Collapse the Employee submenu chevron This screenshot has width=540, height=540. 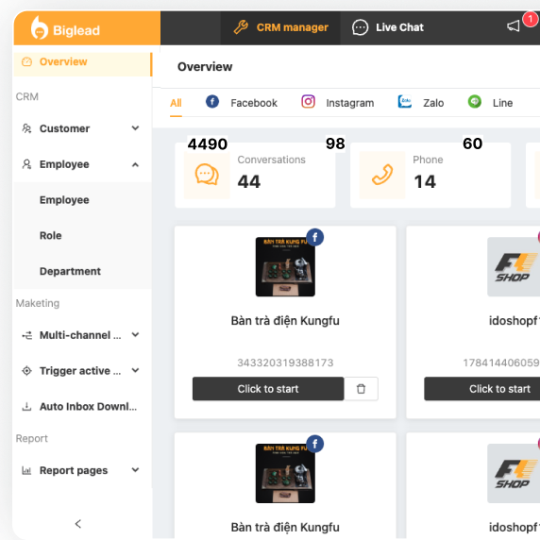pos(135,164)
